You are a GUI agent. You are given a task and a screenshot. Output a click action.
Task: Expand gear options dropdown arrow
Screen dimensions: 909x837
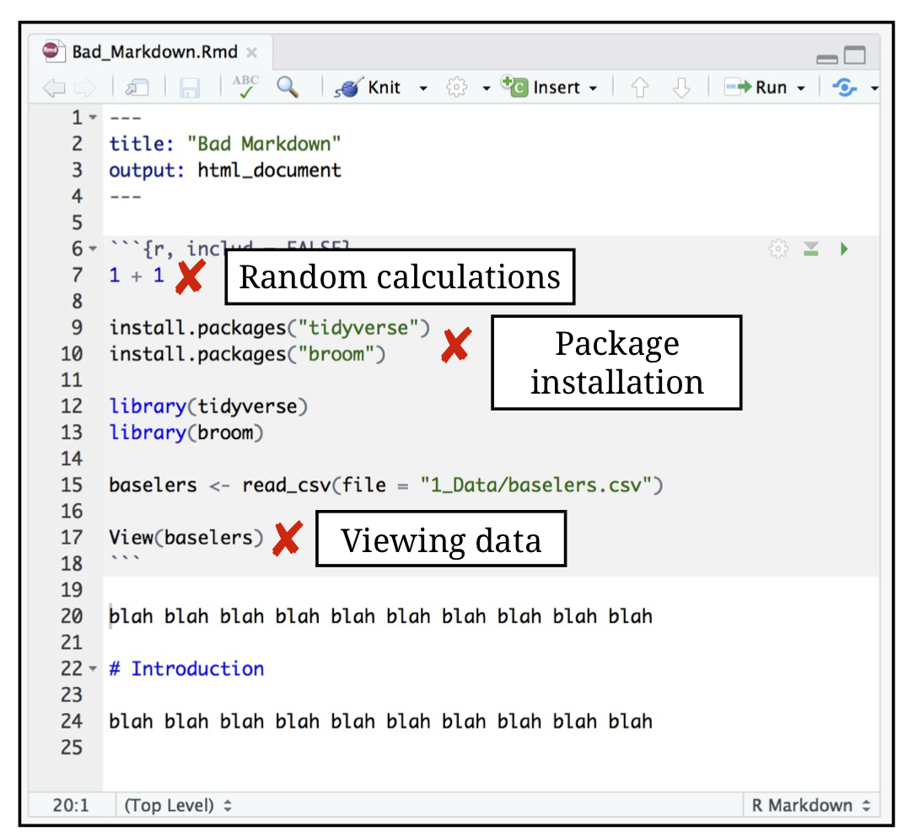pos(487,89)
